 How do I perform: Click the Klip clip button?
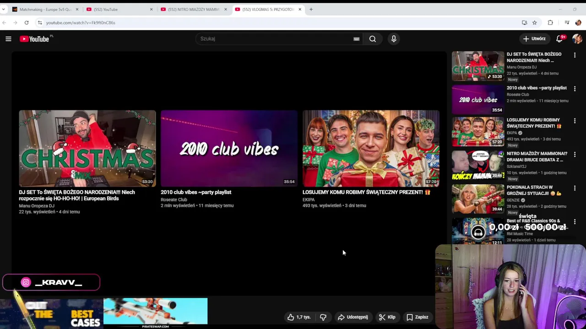387,317
